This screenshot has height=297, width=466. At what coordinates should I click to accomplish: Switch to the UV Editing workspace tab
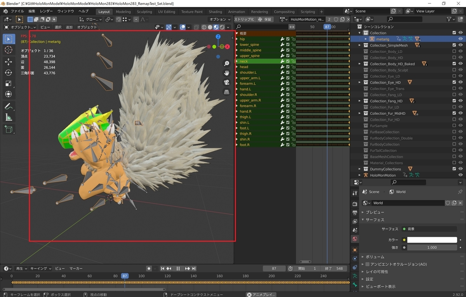point(167,12)
